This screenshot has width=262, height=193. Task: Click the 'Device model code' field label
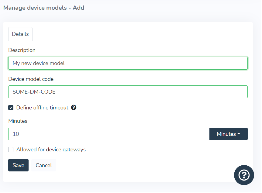31,79
